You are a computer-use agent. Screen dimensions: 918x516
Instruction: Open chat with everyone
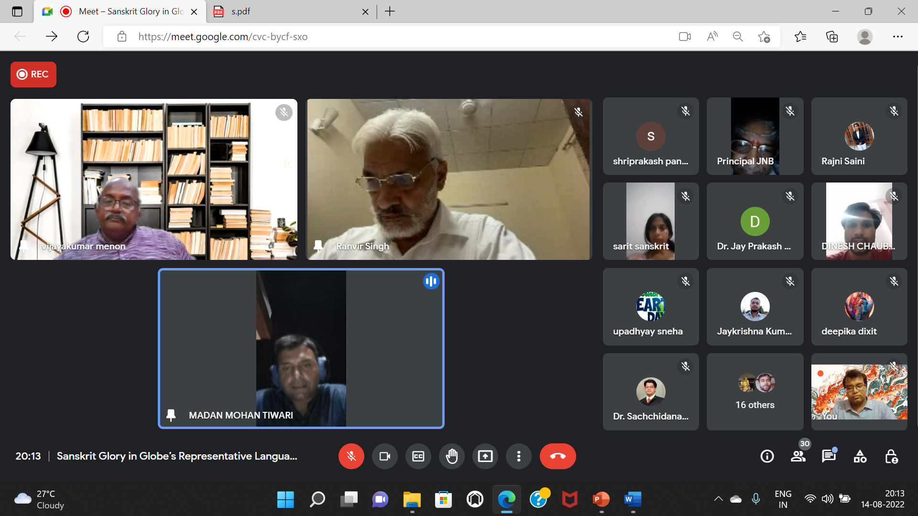tap(829, 456)
